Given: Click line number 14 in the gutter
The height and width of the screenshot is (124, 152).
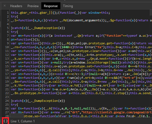Looking at the screenshot, I should pyautogui.click(x=7, y=62).
